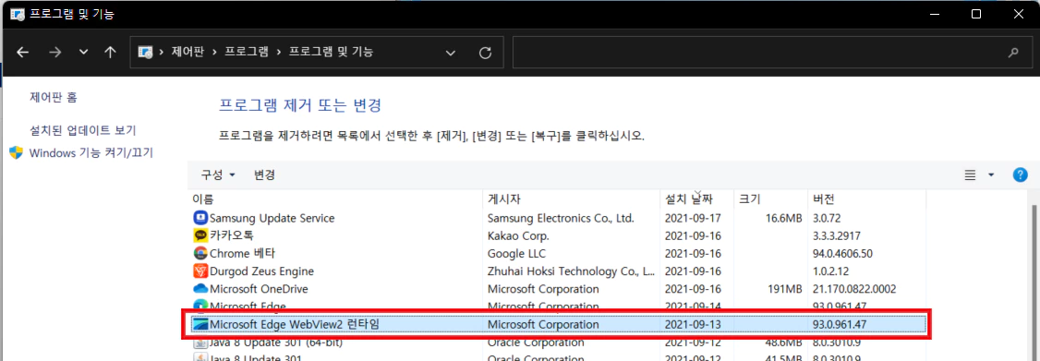
Task: Expand the address bar history dropdown
Action: [451, 53]
